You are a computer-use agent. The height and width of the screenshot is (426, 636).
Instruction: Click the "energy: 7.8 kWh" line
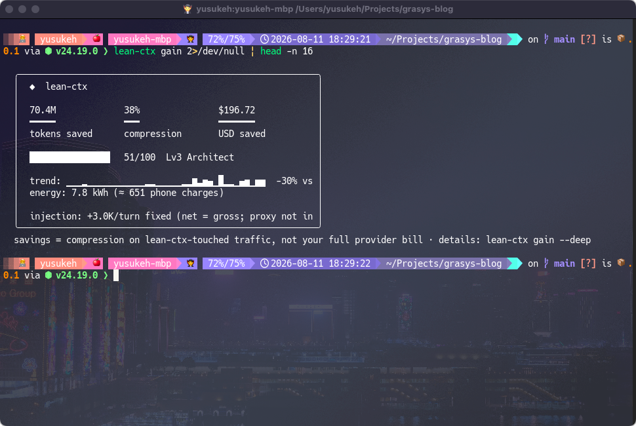coord(127,193)
